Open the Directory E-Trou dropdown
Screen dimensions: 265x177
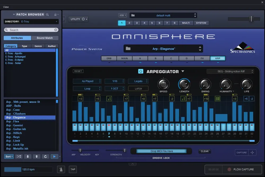[x=31, y=21]
